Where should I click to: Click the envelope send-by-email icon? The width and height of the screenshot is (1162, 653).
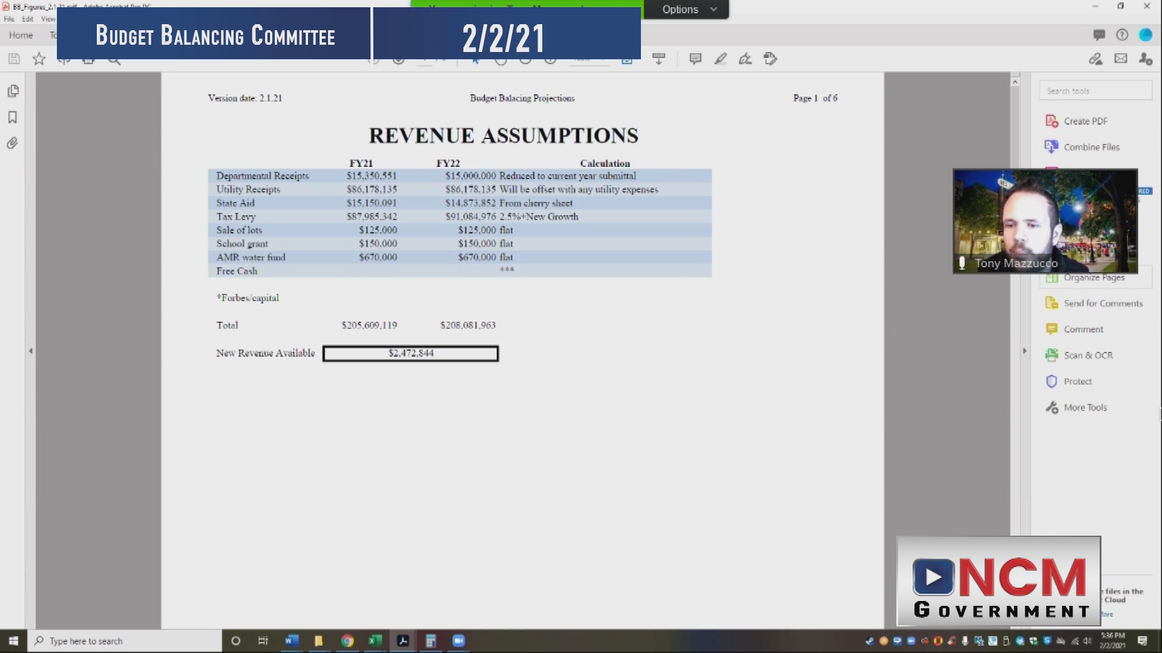click(x=1121, y=59)
